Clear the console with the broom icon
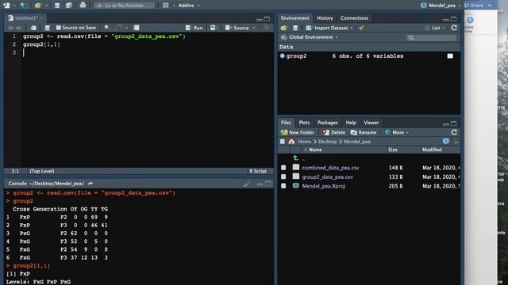The height and width of the screenshot is (285, 508). [x=247, y=184]
